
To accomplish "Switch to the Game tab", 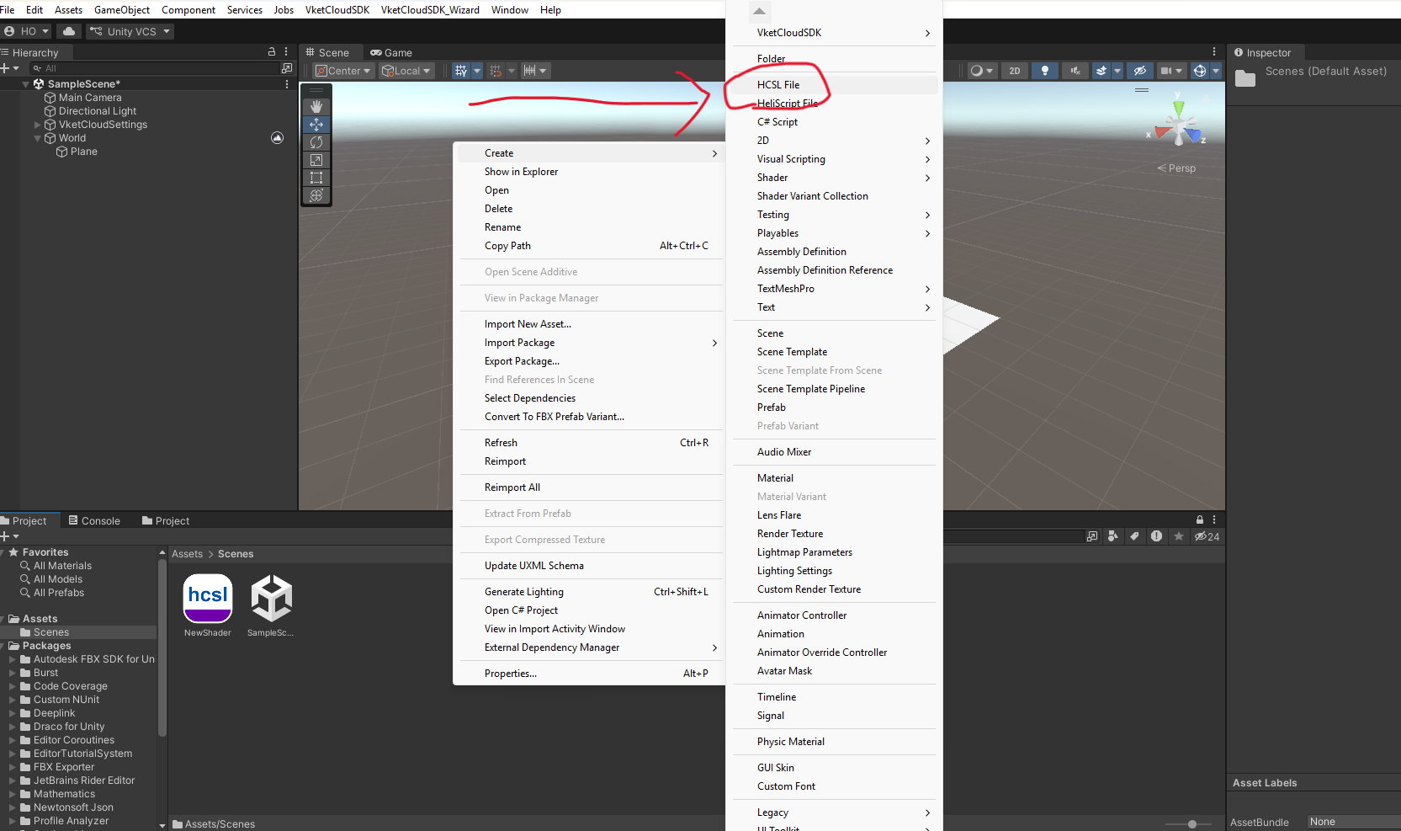I will [x=391, y=52].
